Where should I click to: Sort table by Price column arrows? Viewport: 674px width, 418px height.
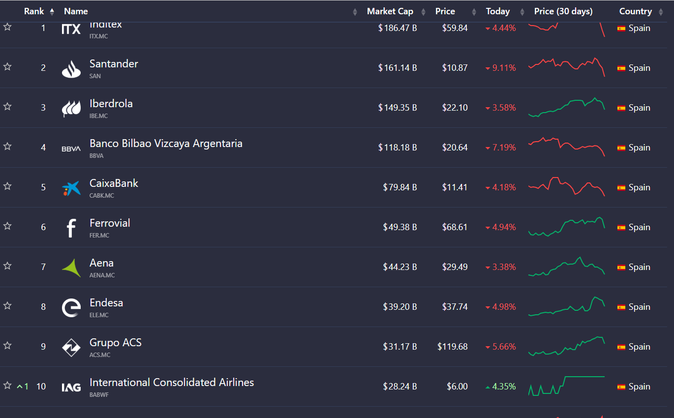474,12
